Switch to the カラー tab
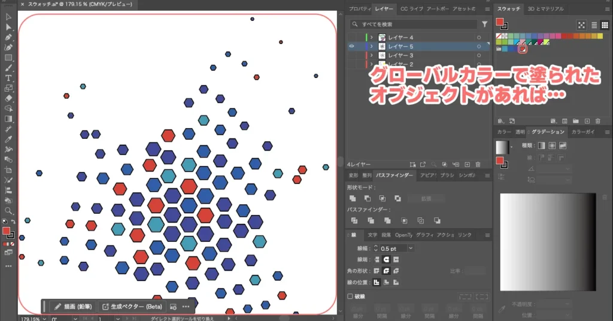Viewport: 613px width, 321px height. tap(504, 132)
